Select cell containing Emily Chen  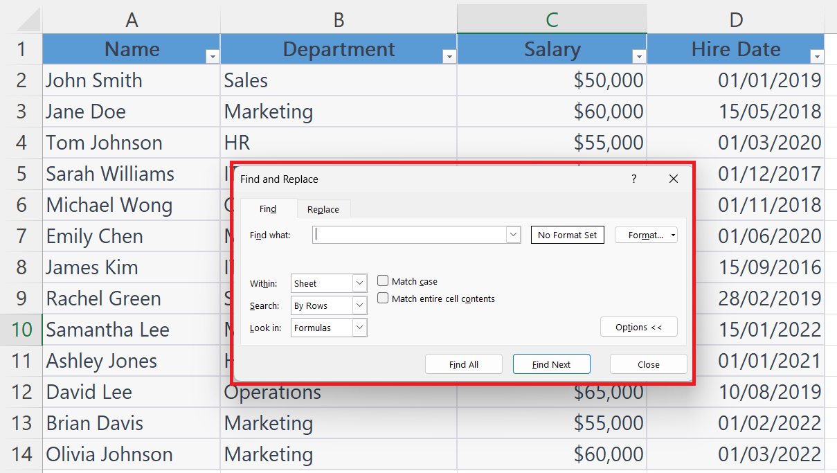[132, 236]
